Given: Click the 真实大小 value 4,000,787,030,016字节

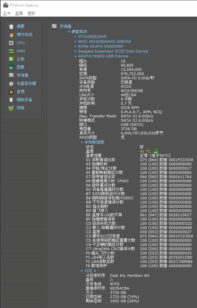Looking at the screenshot, I should point(142,133).
